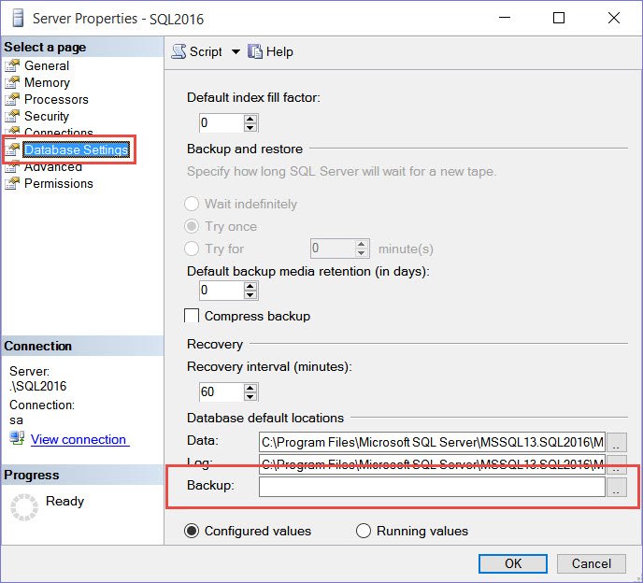Click the Data default location path field
Viewport: 643px width, 583px height.
(432, 442)
